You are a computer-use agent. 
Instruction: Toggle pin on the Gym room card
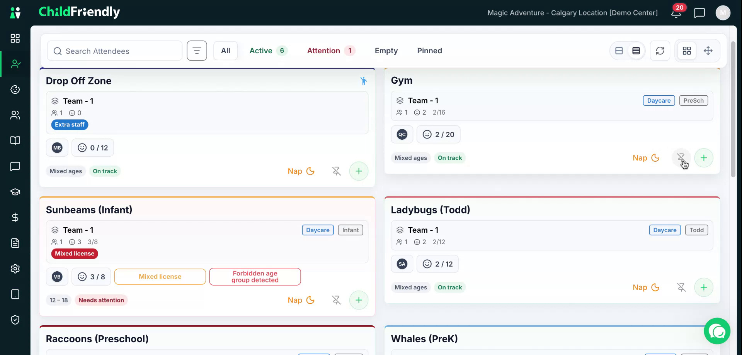[x=681, y=158]
